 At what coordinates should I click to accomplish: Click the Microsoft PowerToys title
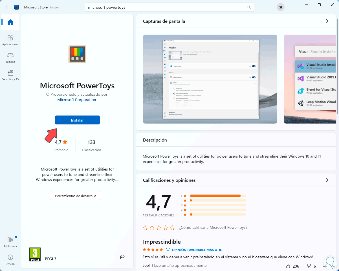[x=77, y=86]
